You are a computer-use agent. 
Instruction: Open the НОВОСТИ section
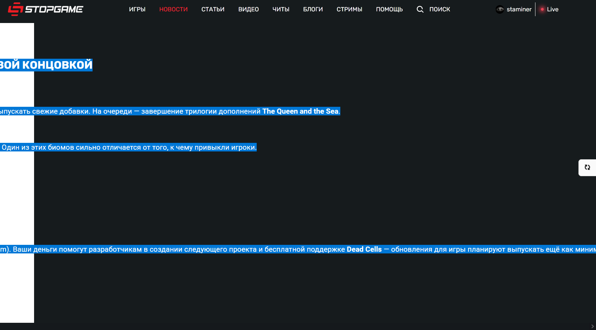point(173,9)
